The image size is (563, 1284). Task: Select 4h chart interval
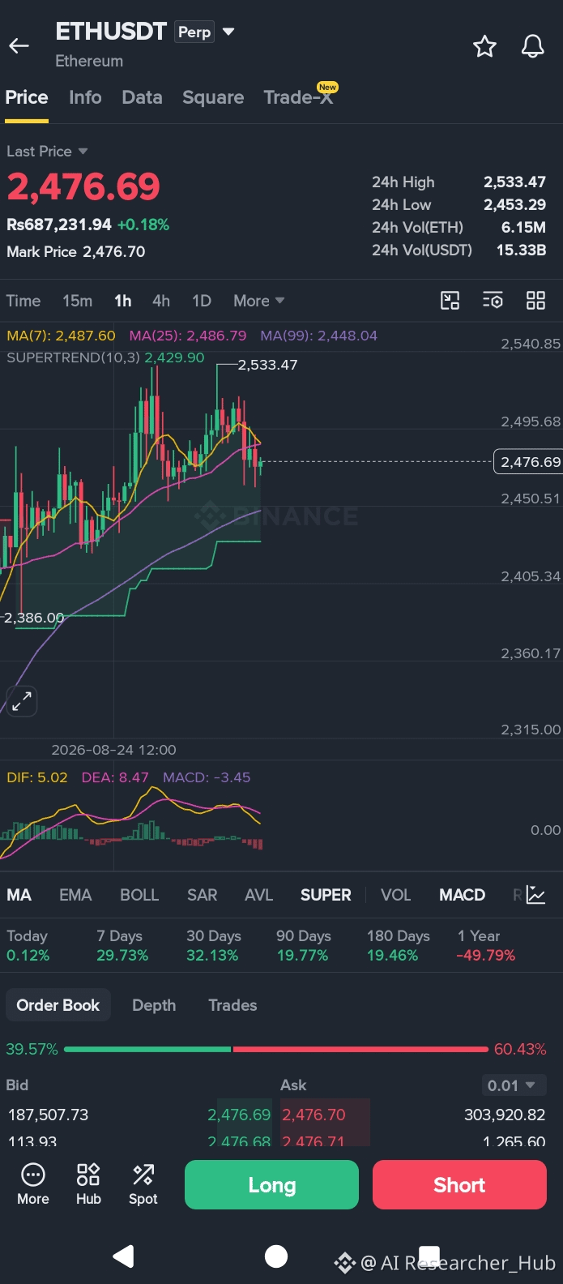pos(161,301)
